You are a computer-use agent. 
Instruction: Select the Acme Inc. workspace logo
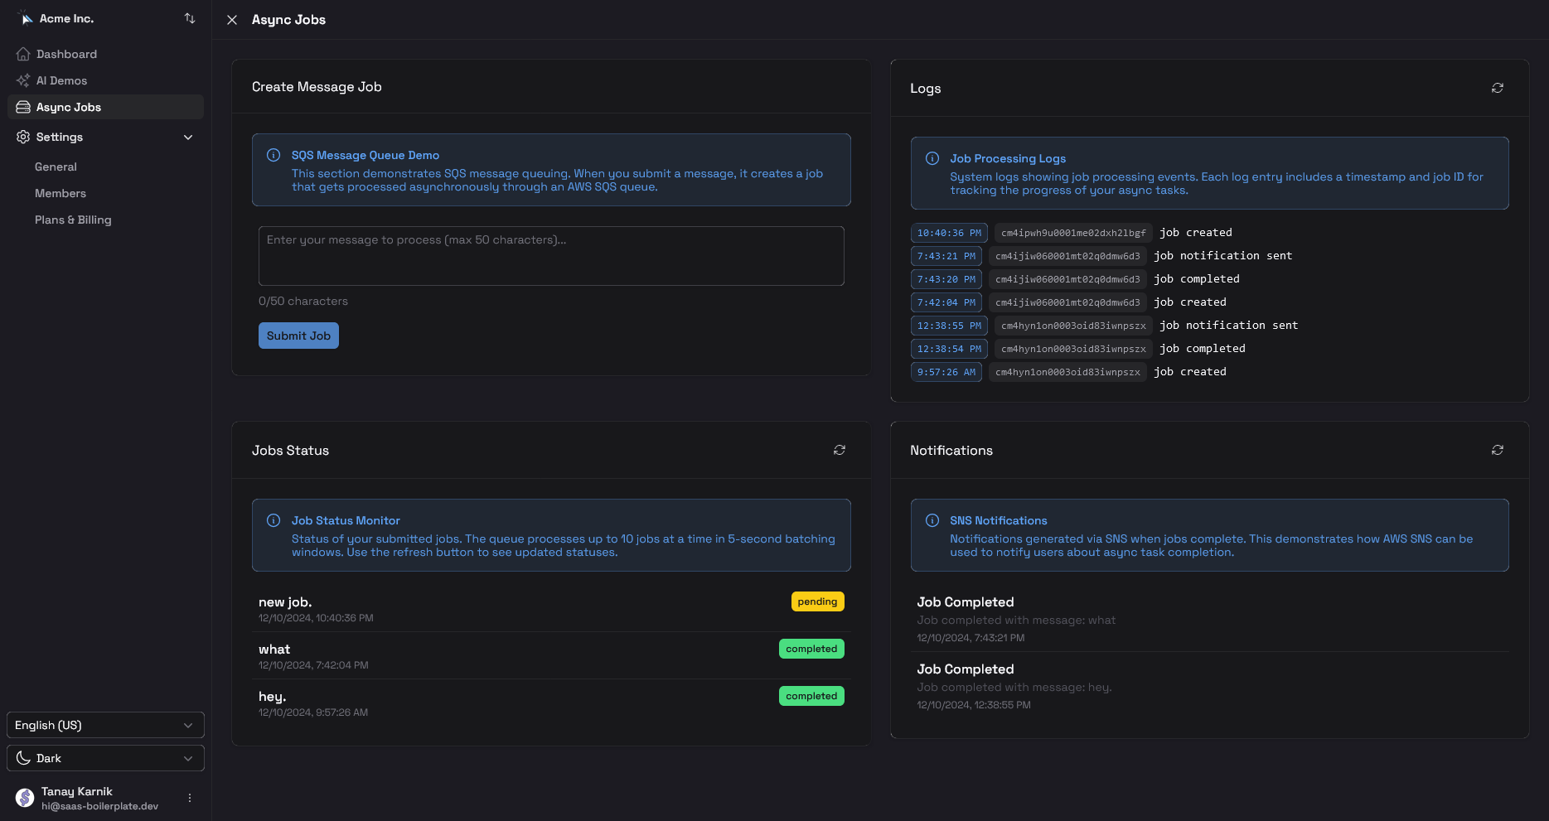[x=26, y=17]
